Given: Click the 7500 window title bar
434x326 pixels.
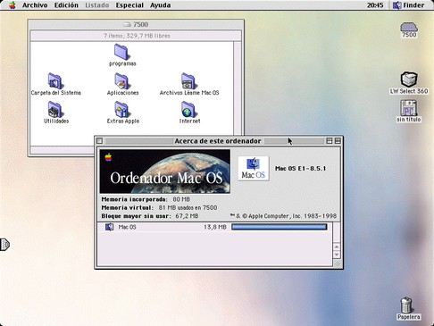Looking at the screenshot, I should [x=136, y=24].
